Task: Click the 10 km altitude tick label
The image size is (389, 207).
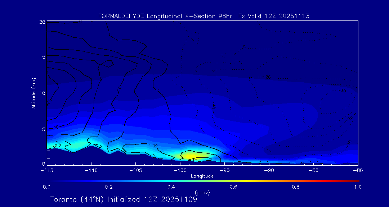Action: [x=42, y=93]
